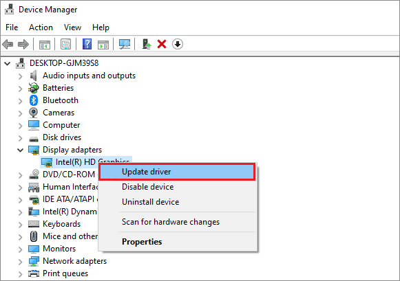400x281 pixels.
Task: Collapse the Display adapters category
Action: 21,150
